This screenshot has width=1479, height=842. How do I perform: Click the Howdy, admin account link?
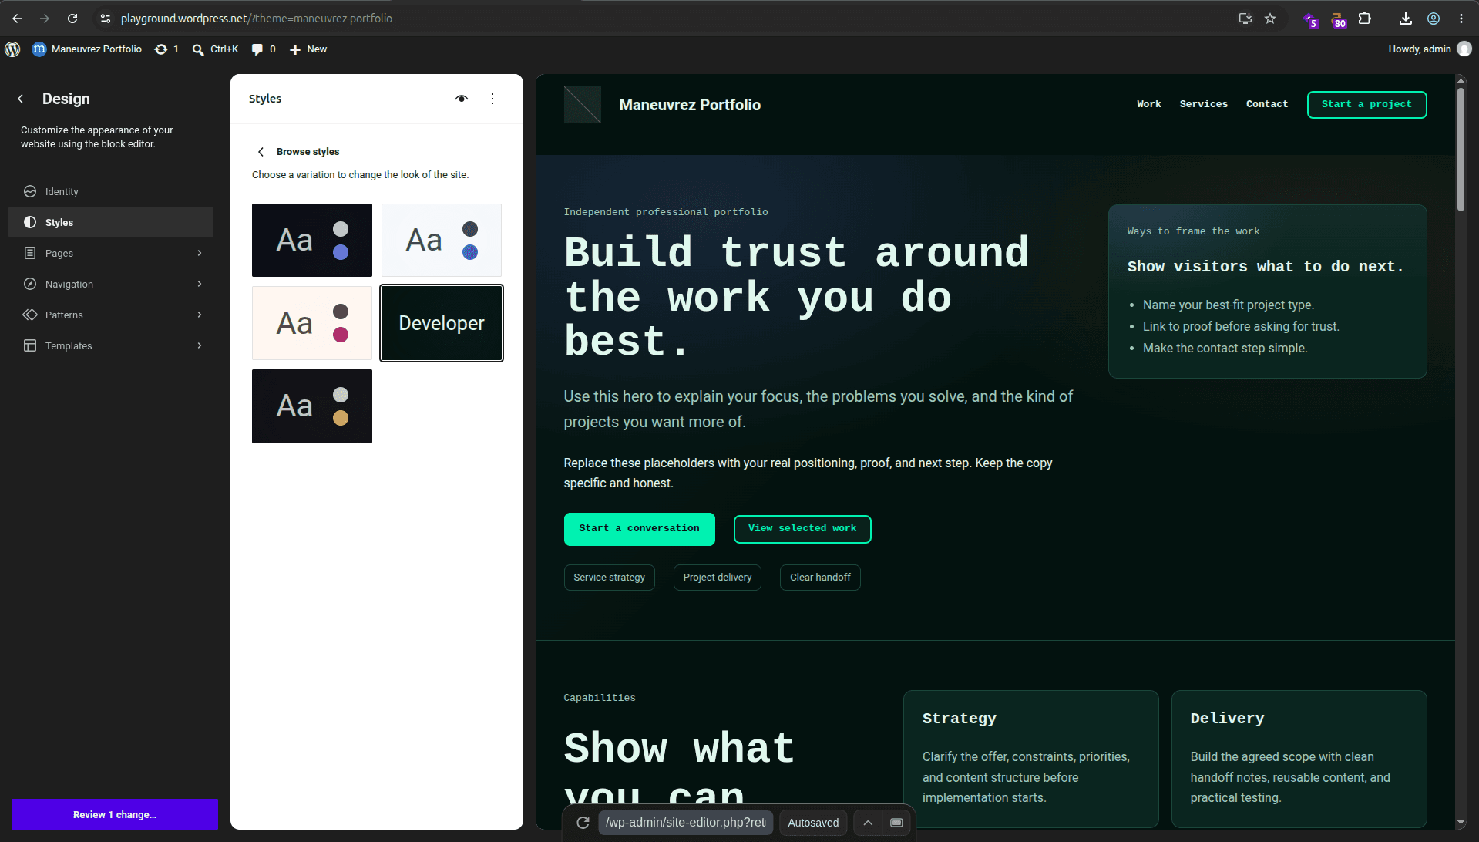pos(1430,49)
